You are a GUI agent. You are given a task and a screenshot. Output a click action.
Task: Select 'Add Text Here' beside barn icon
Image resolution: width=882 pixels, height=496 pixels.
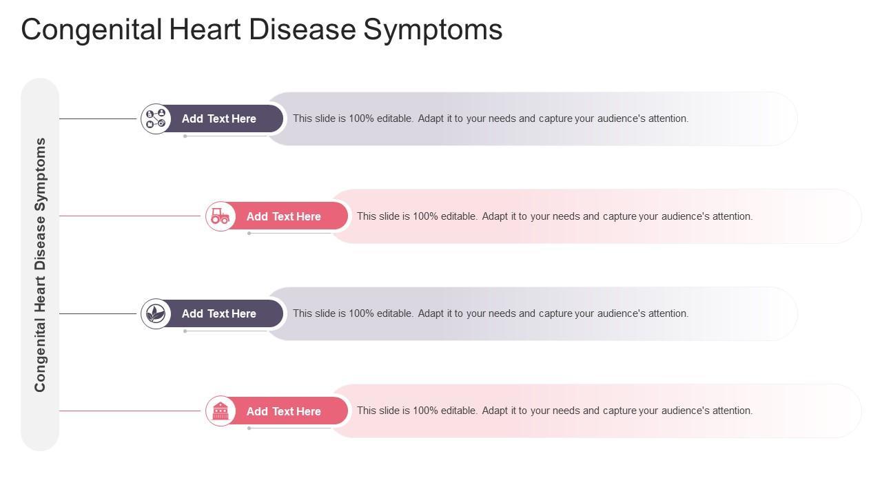point(284,411)
